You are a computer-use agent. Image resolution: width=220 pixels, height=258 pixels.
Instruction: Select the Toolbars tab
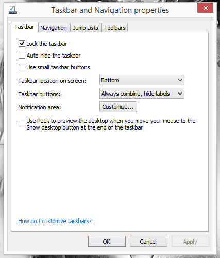(x=115, y=28)
